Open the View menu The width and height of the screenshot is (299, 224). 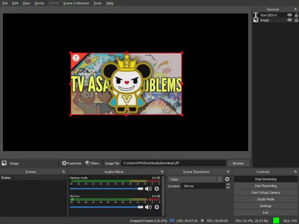[x=26, y=3]
